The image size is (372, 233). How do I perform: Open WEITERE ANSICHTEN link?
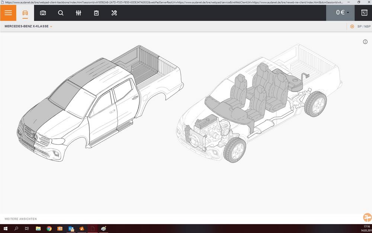coord(20,219)
